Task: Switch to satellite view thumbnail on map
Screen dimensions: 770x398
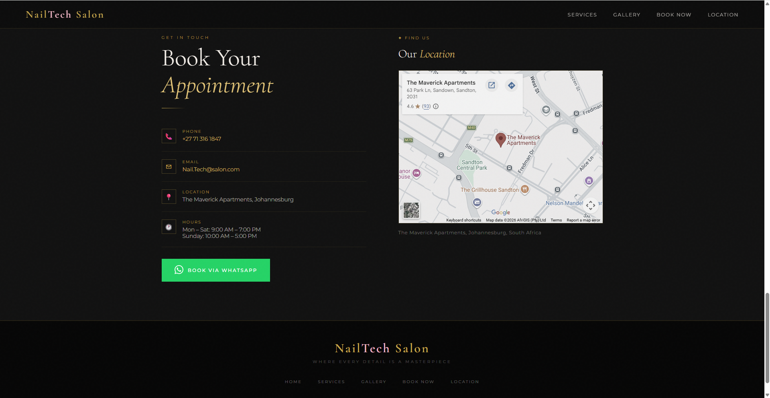Action: point(411,210)
